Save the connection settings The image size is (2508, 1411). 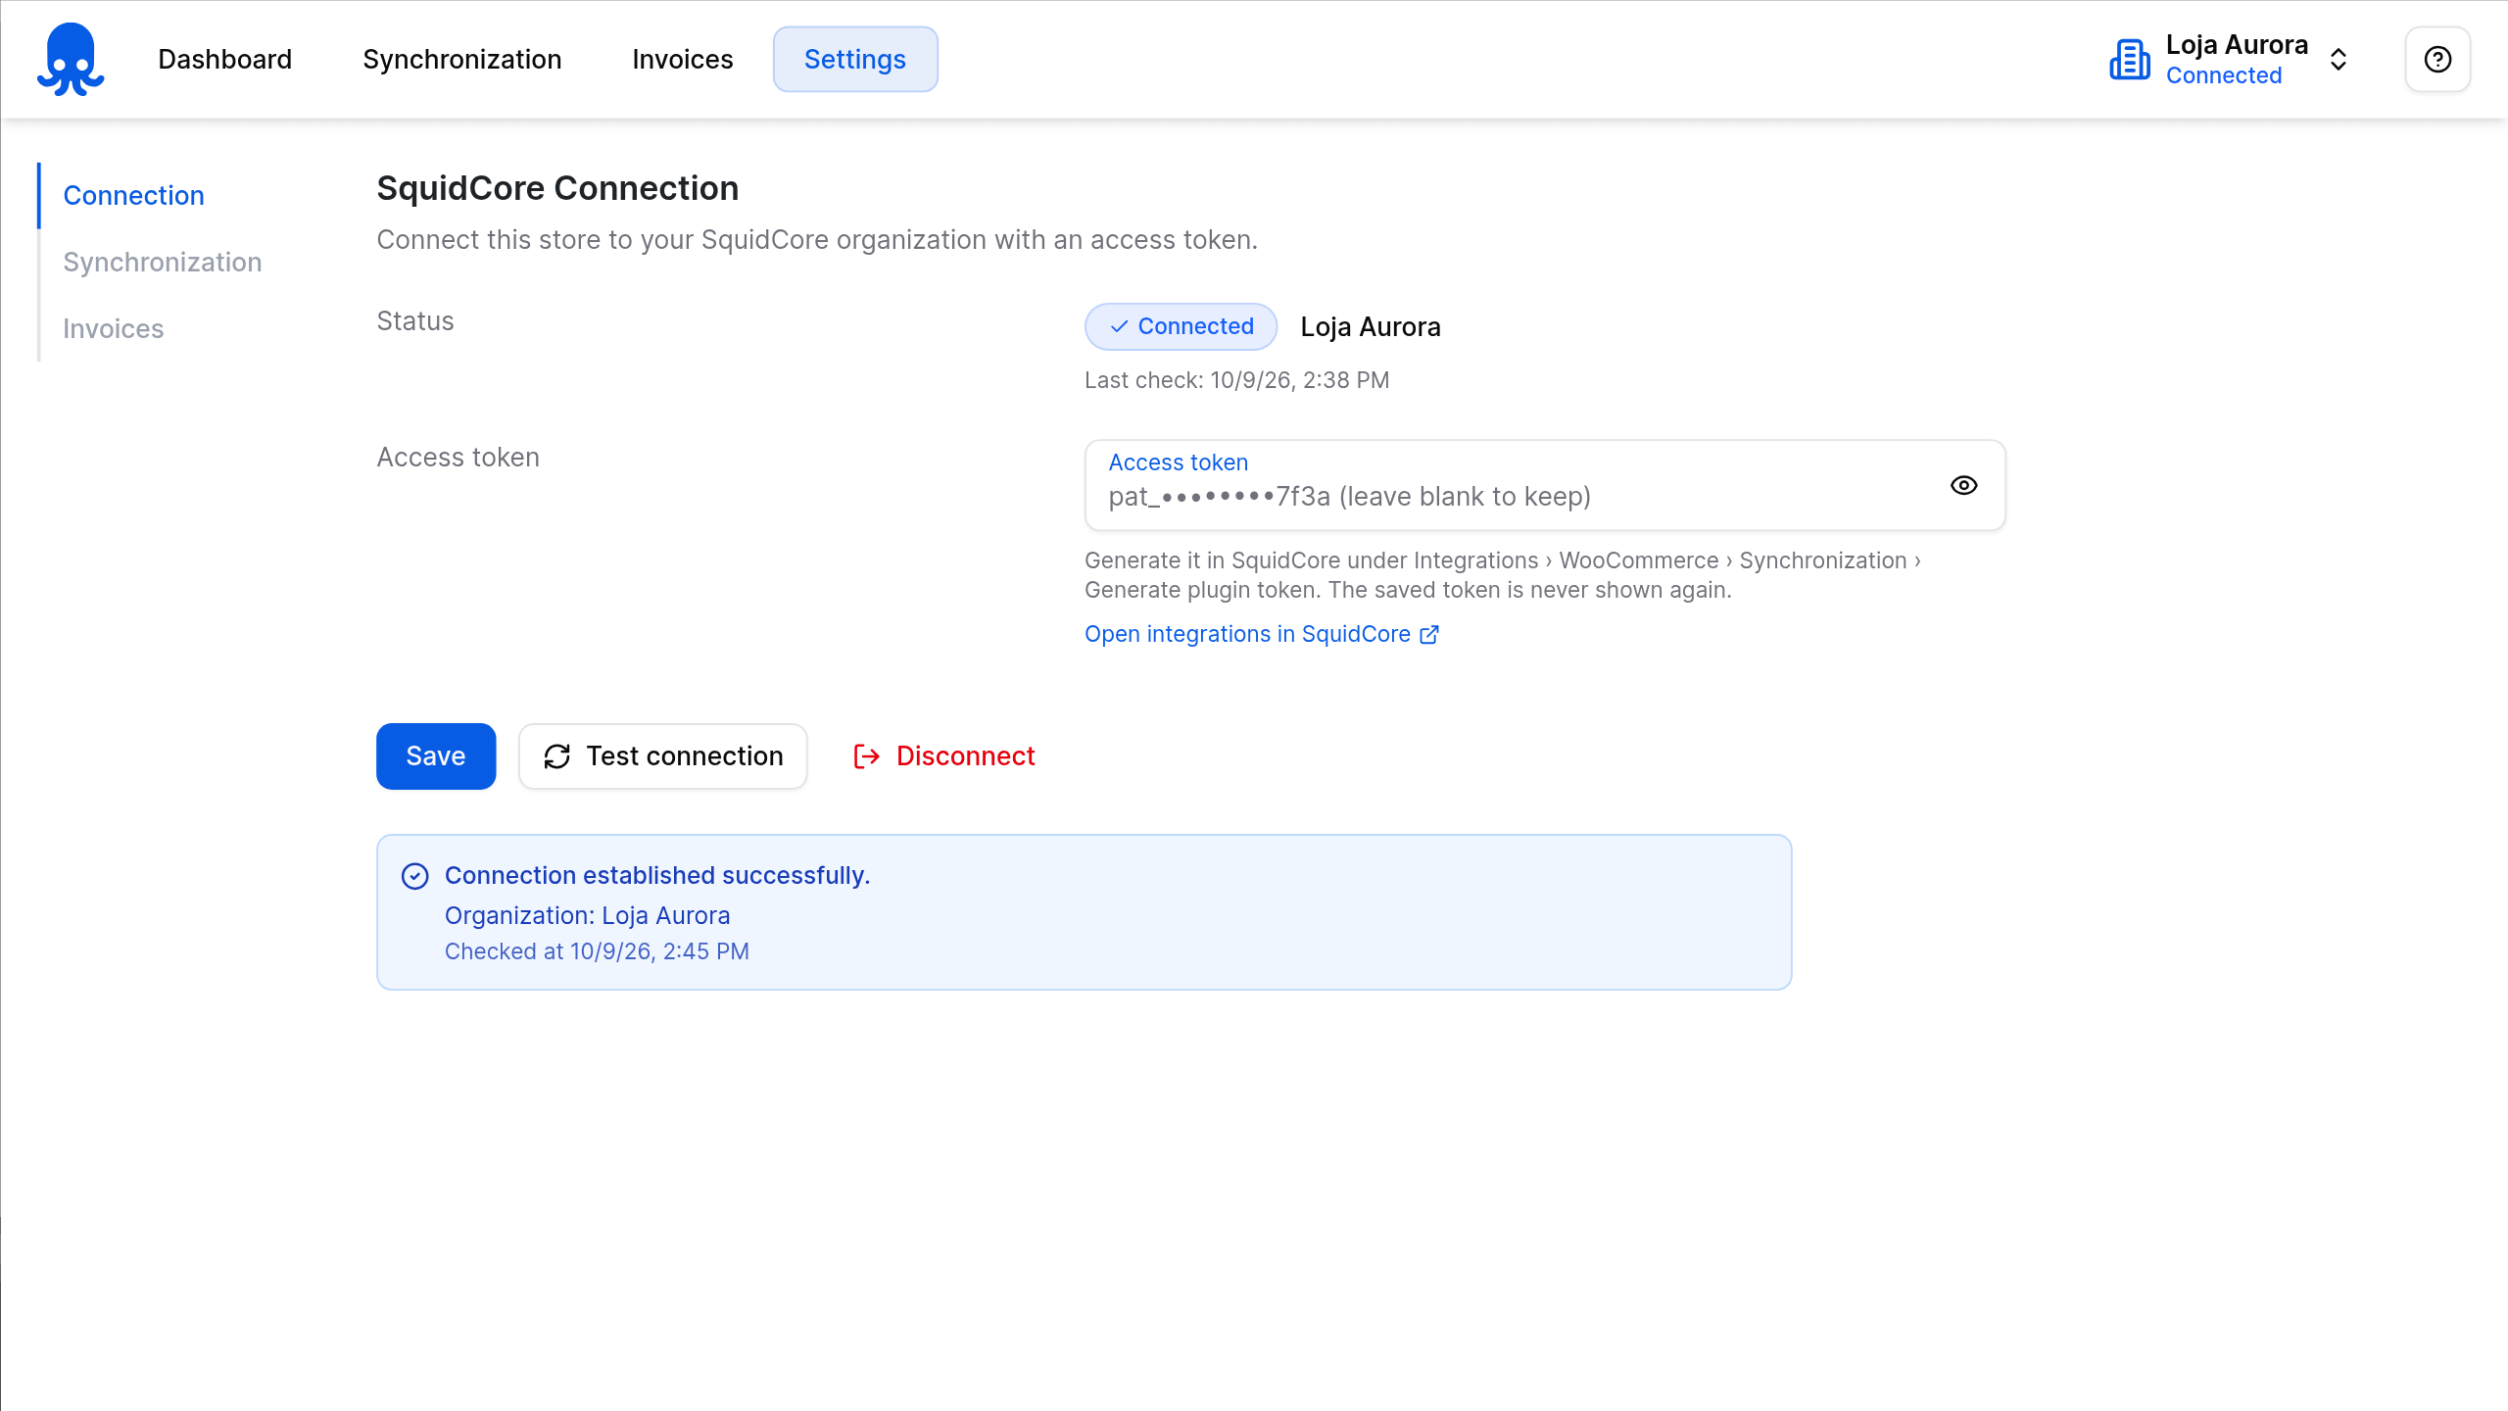(x=436, y=756)
